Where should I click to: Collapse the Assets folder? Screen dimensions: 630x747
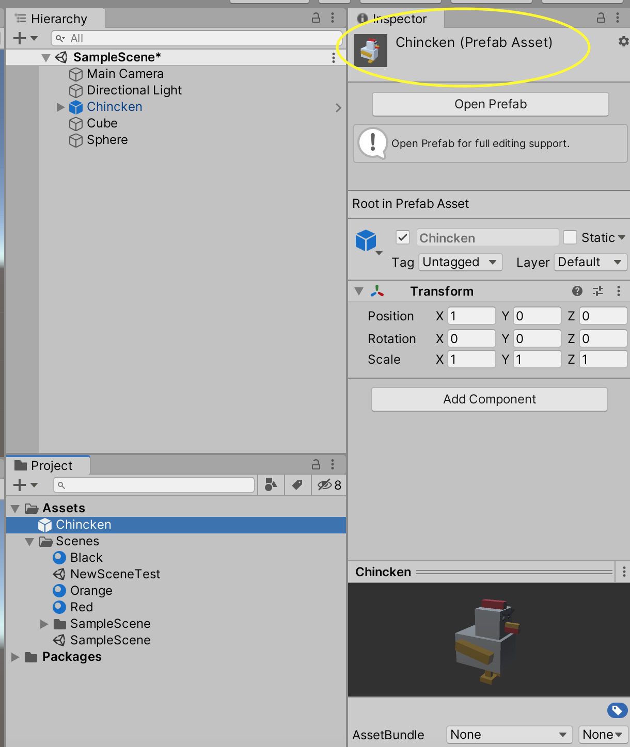click(x=15, y=509)
